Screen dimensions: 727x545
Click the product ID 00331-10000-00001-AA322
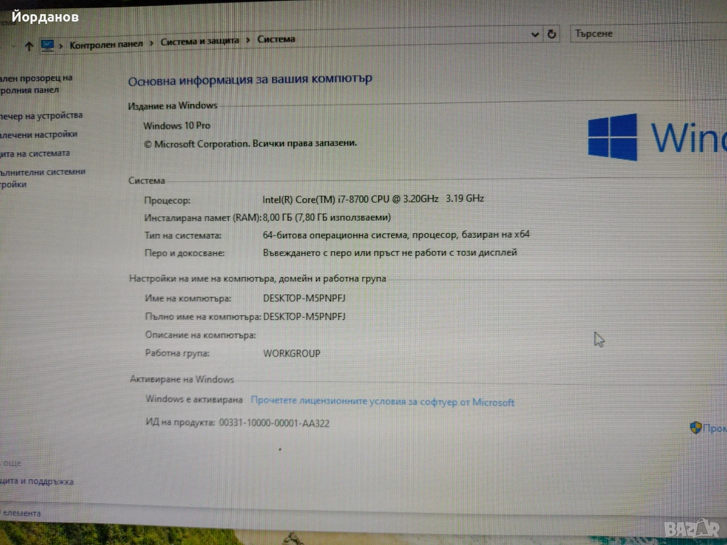point(274,423)
